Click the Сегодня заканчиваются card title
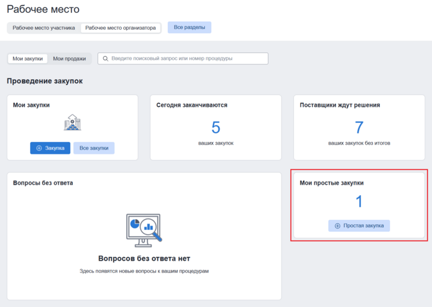 [x=193, y=105]
